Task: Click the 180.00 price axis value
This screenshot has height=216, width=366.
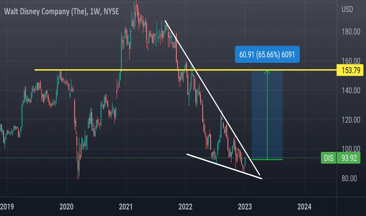Action: pyautogui.click(x=351, y=31)
